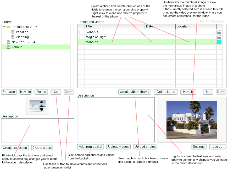Collapse the Photos from 2005 collection
228x170 pixels.
click(4, 27)
